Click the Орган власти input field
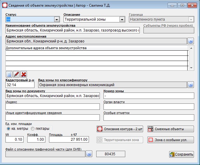Viewport: 200px width, 165px height. tap(149, 107)
